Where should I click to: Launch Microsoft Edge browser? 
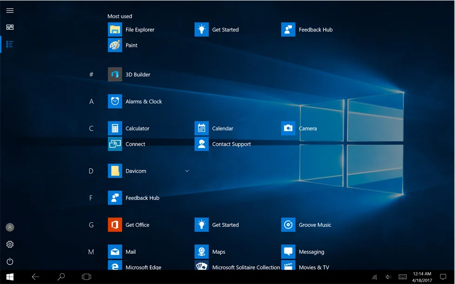135,265
